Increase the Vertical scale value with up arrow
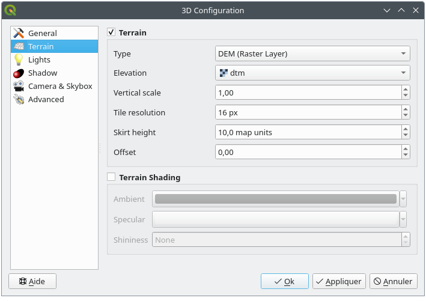 point(406,90)
